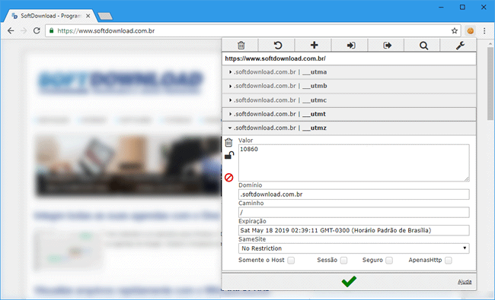Expand the __utmc cookie row
Viewport: 495px width, 300px height.
349,100
